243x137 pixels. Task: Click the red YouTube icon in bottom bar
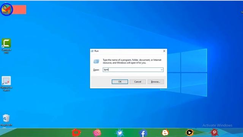tap(76, 133)
